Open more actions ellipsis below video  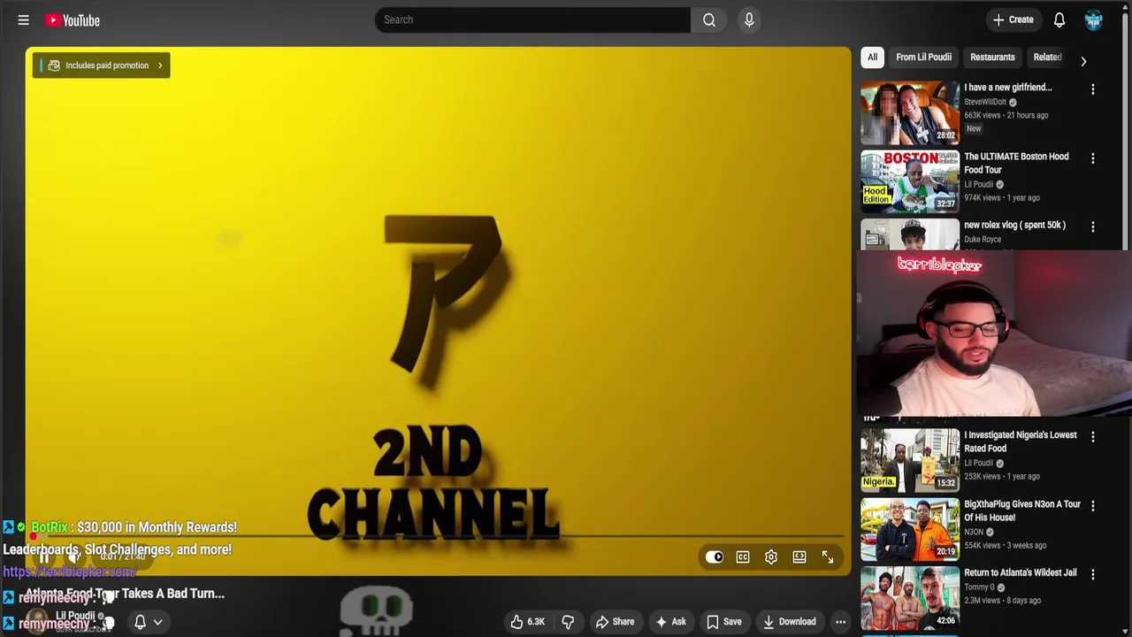tap(841, 622)
